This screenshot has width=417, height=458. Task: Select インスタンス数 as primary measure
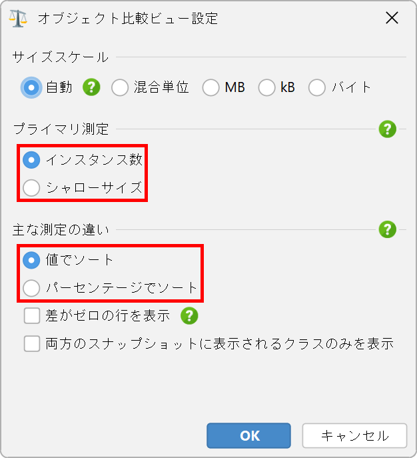(31, 160)
